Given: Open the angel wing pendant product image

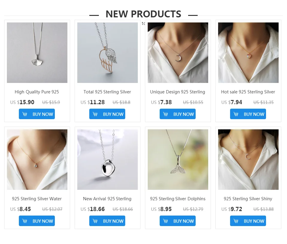Looking at the screenshot, I should pyautogui.click(x=108, y=53).
